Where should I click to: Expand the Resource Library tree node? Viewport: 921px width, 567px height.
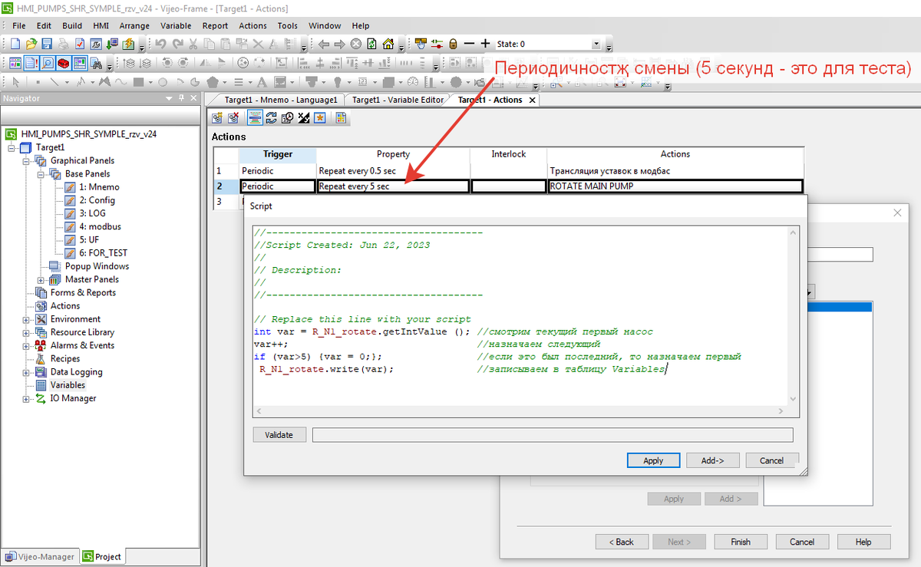27,332
